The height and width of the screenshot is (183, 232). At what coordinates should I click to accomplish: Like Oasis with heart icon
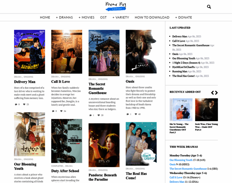(x=136, y=114)
